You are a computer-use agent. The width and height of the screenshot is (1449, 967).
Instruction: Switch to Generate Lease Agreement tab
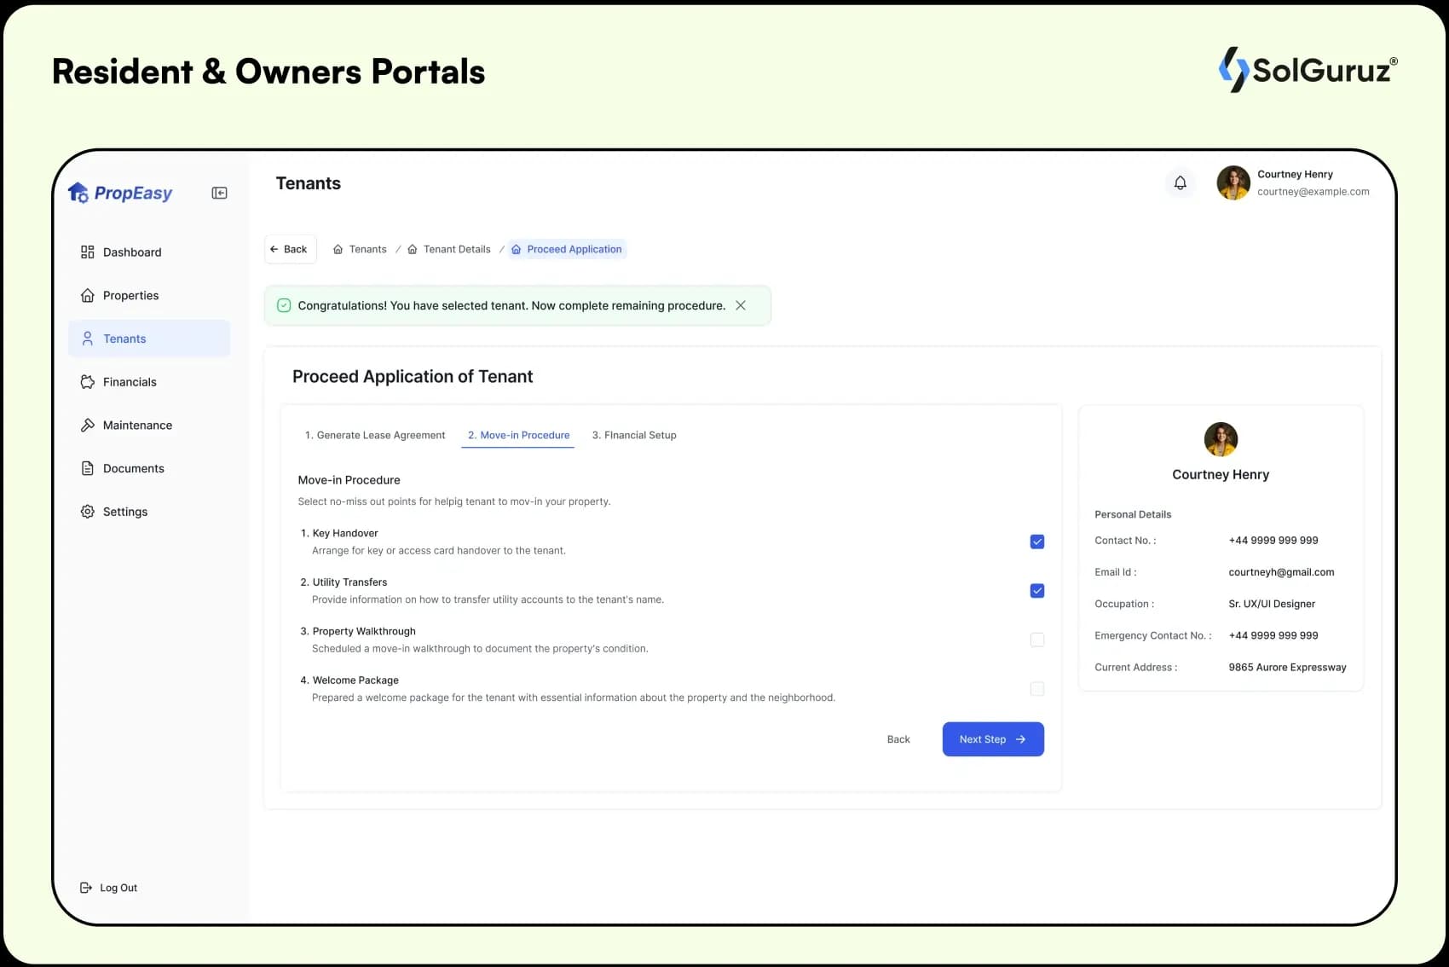375,435
